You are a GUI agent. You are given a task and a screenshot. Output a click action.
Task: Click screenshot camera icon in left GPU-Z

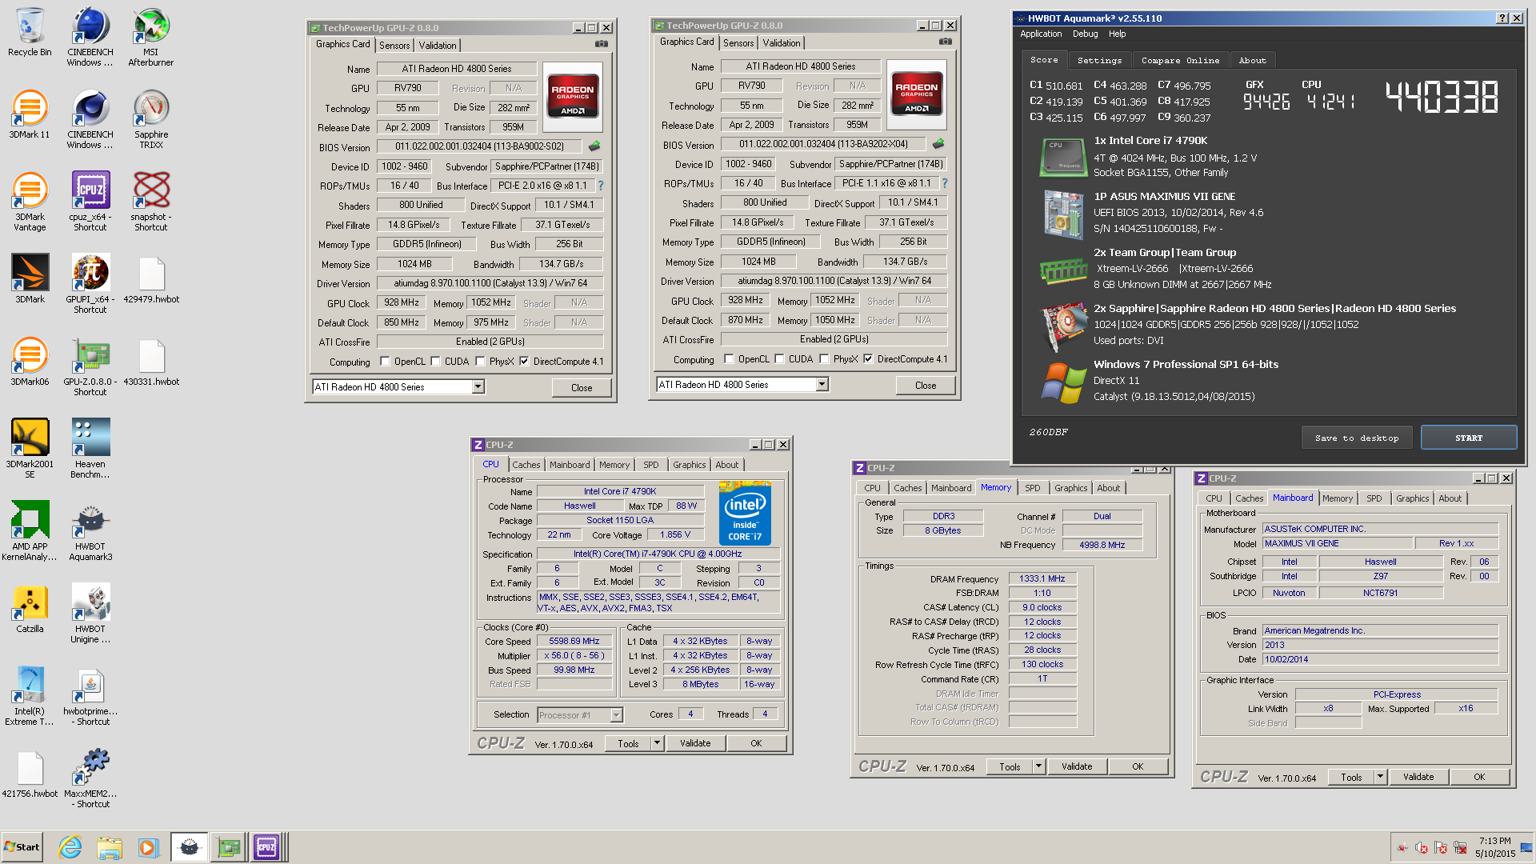(x=602, y=44)
